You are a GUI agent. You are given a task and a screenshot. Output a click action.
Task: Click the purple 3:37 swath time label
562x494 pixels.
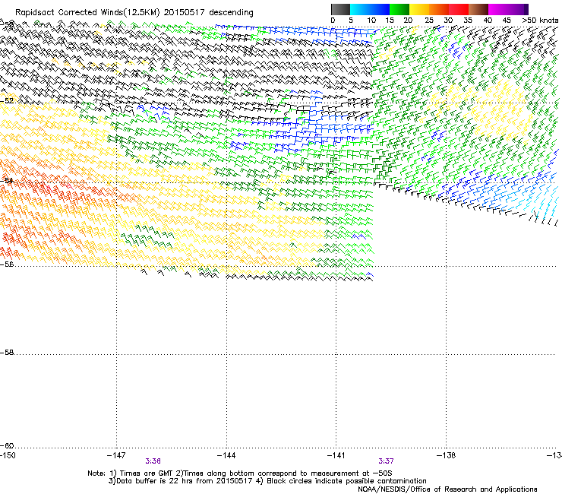point(386,461)
